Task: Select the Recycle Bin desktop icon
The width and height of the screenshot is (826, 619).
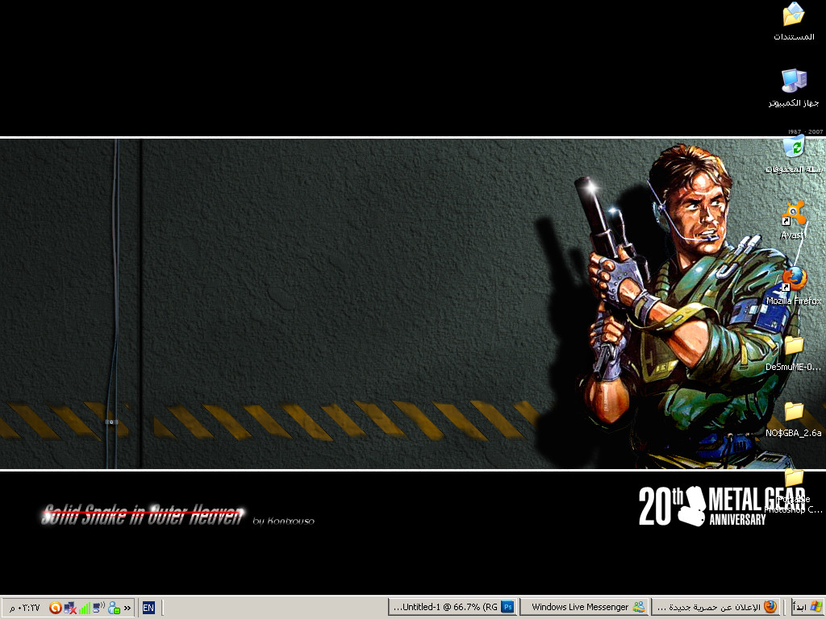Action: [x=794, y=155]
